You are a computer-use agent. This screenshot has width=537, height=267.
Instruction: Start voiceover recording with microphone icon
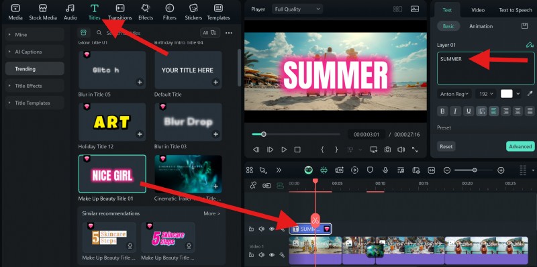coord(385,170)
